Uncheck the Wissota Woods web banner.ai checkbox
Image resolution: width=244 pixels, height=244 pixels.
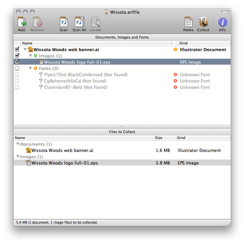click(17, 49)
